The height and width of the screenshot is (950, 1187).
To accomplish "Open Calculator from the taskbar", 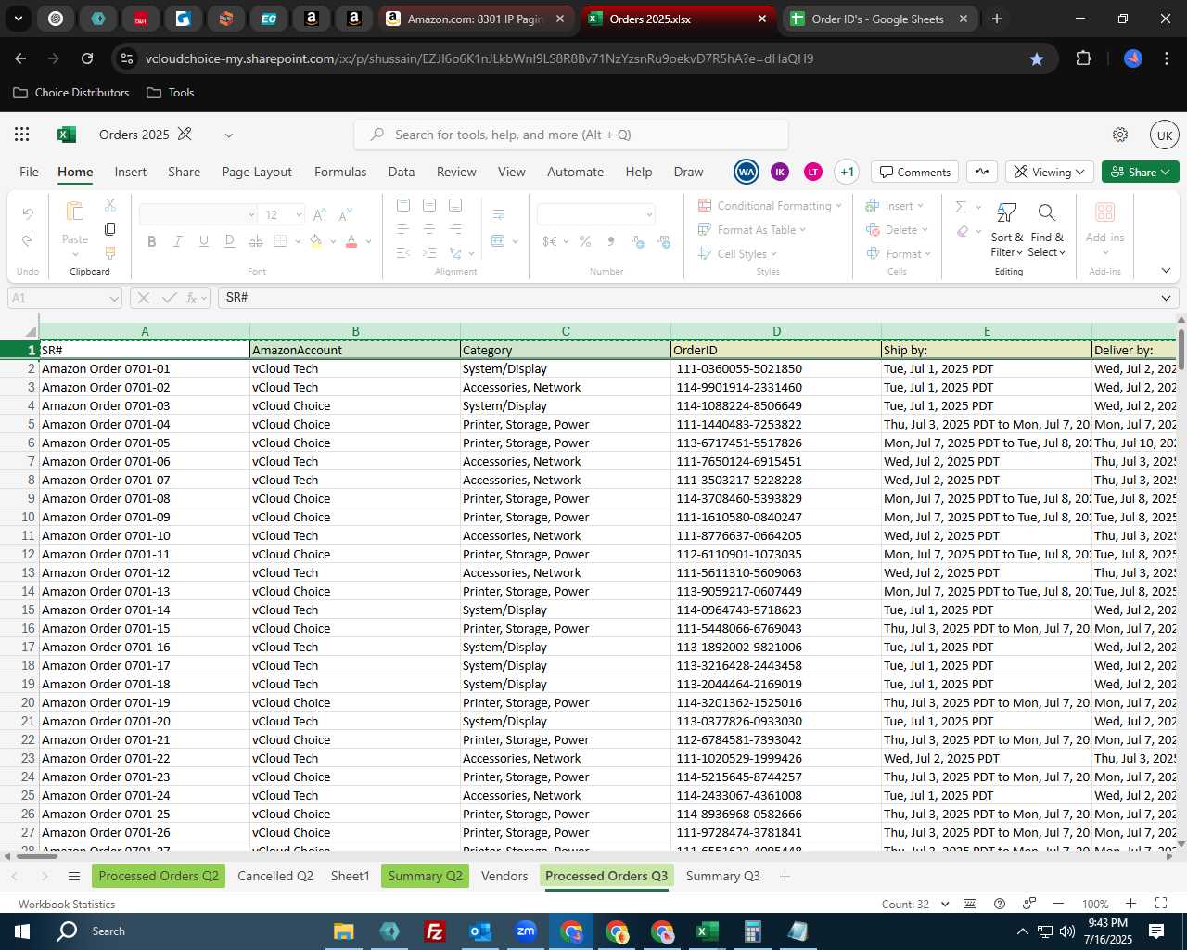I will (x=752, y=931).
